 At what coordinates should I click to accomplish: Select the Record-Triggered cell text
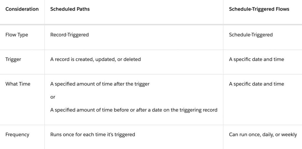point(70,35)
